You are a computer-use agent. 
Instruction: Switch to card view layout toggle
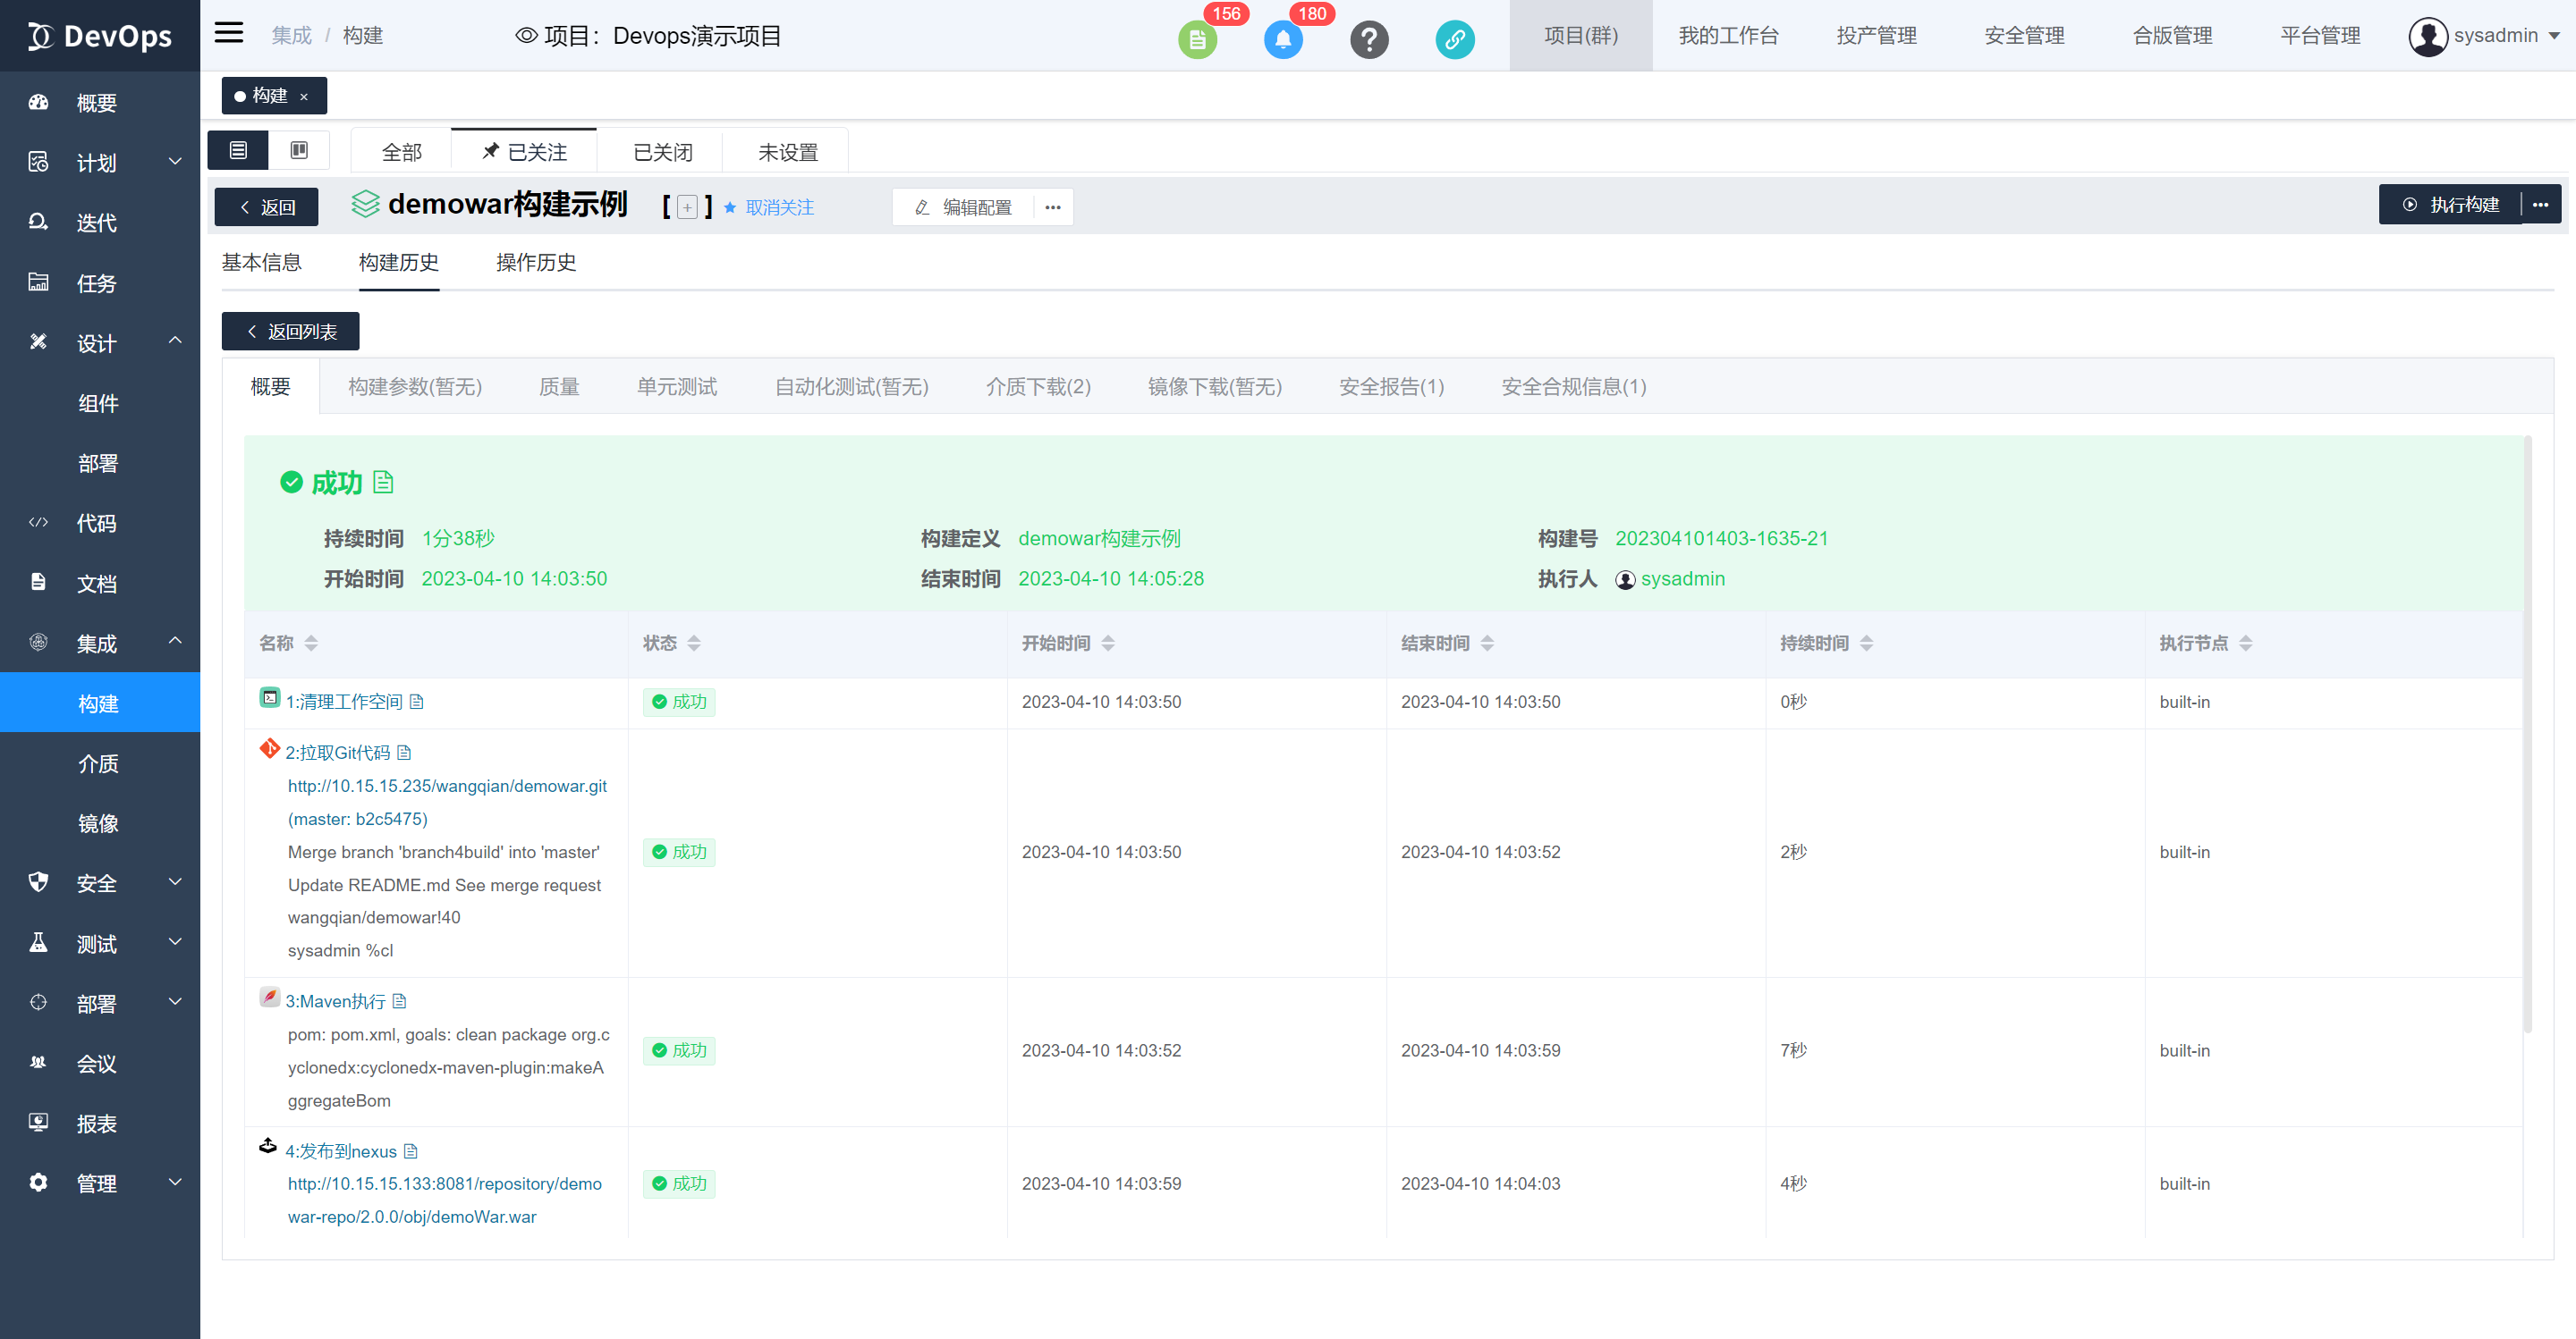tap(299, 151)
